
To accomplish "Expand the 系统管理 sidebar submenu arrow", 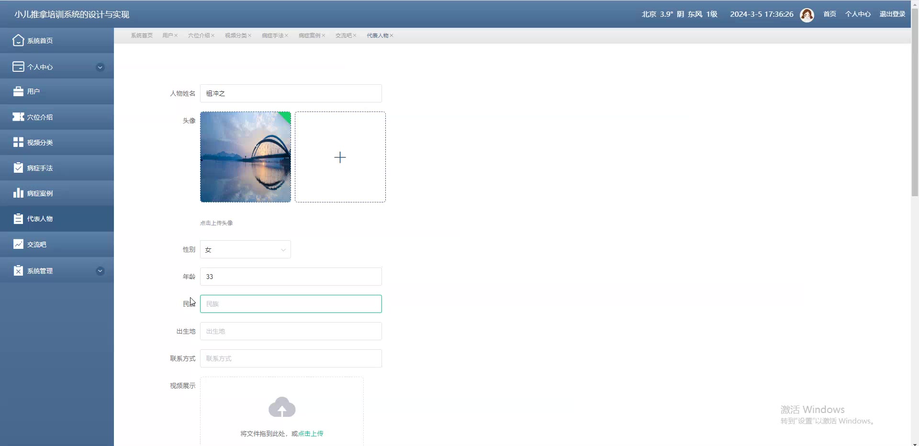I will click(x=100, y=271).
